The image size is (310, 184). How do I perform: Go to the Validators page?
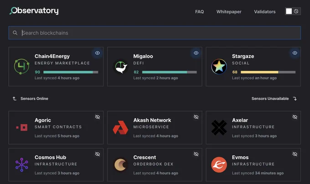265,12
